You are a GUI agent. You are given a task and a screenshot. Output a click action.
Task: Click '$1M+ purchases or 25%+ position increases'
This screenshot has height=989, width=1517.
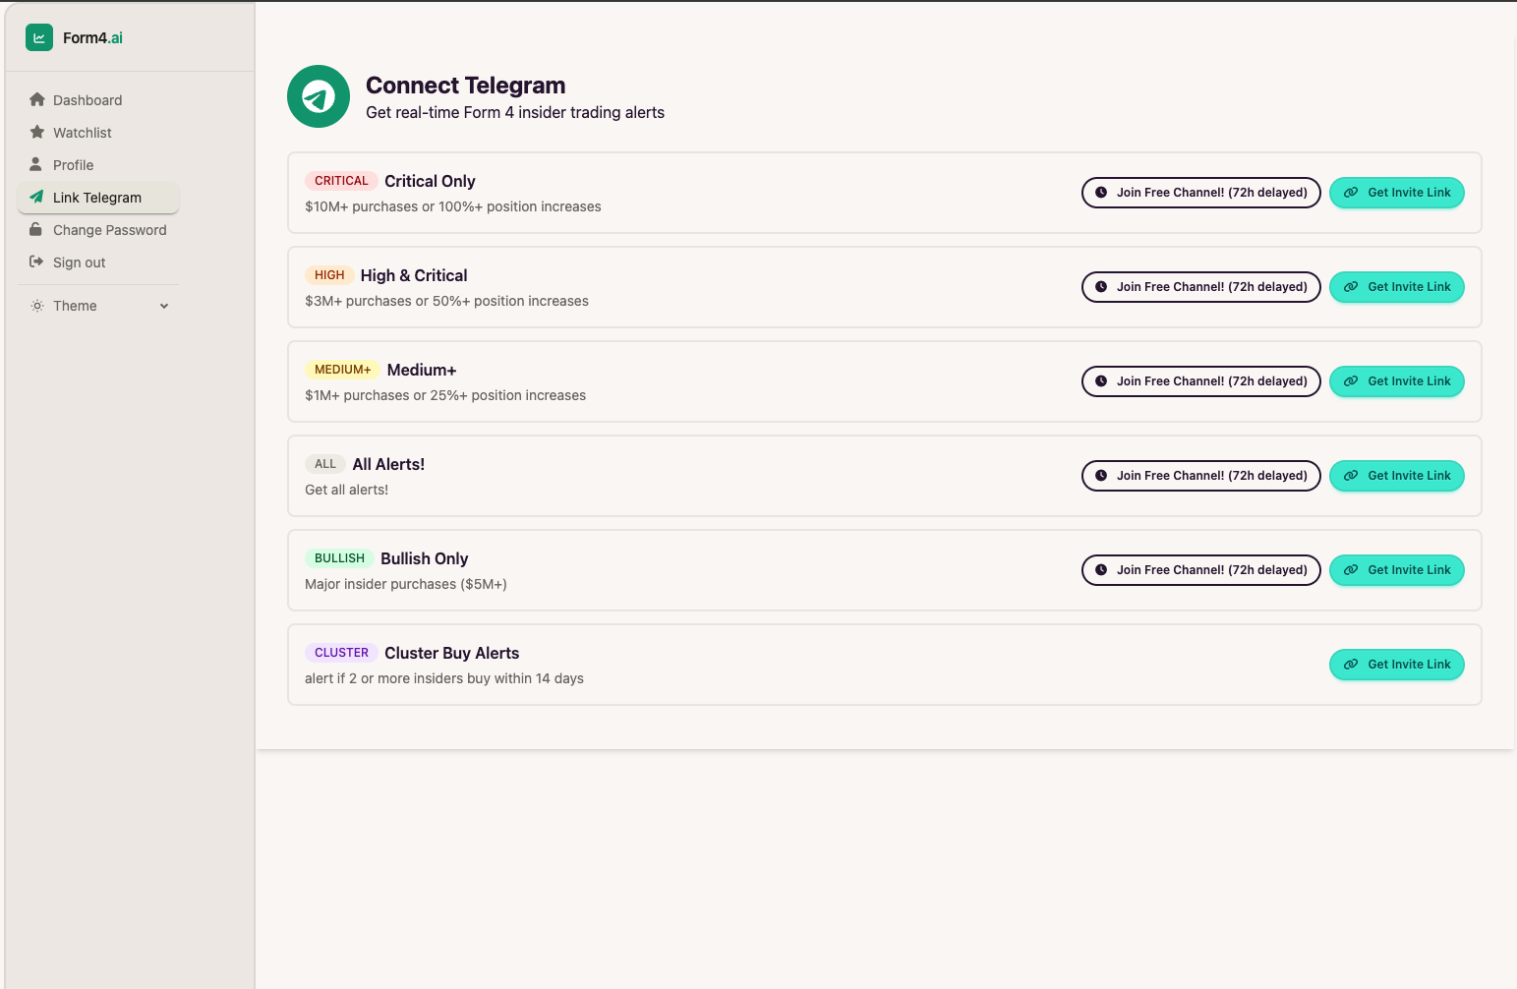tap(445, 395)
